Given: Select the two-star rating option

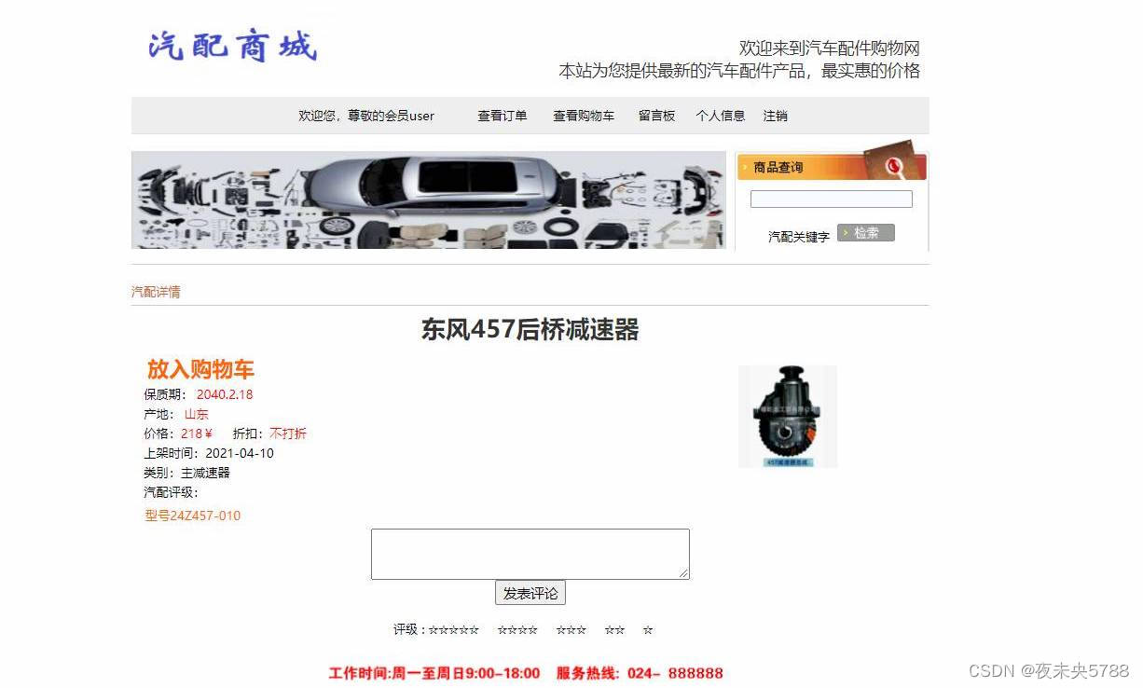Looking at the screenshot, I should [614, 630].
